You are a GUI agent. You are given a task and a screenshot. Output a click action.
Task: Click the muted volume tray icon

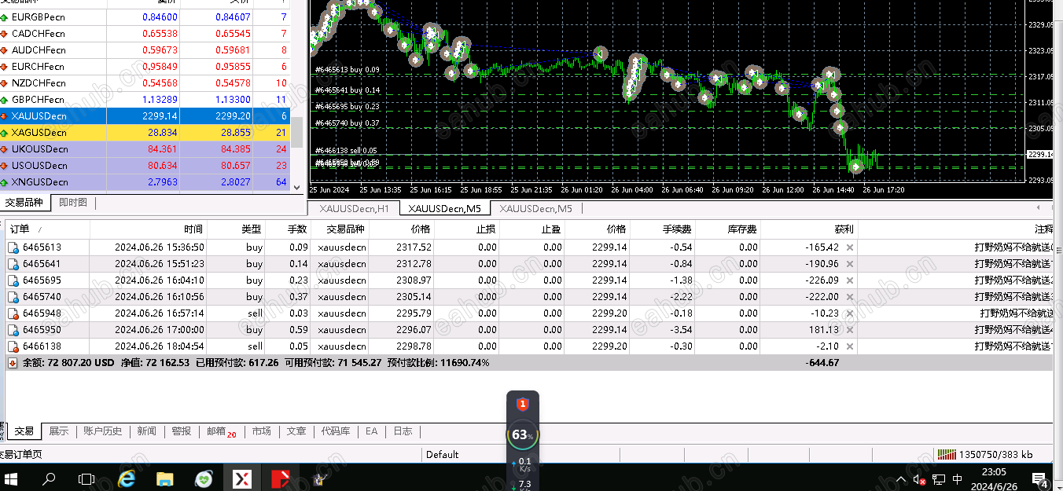tap(918, 479)
